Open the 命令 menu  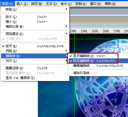point(66,4)
